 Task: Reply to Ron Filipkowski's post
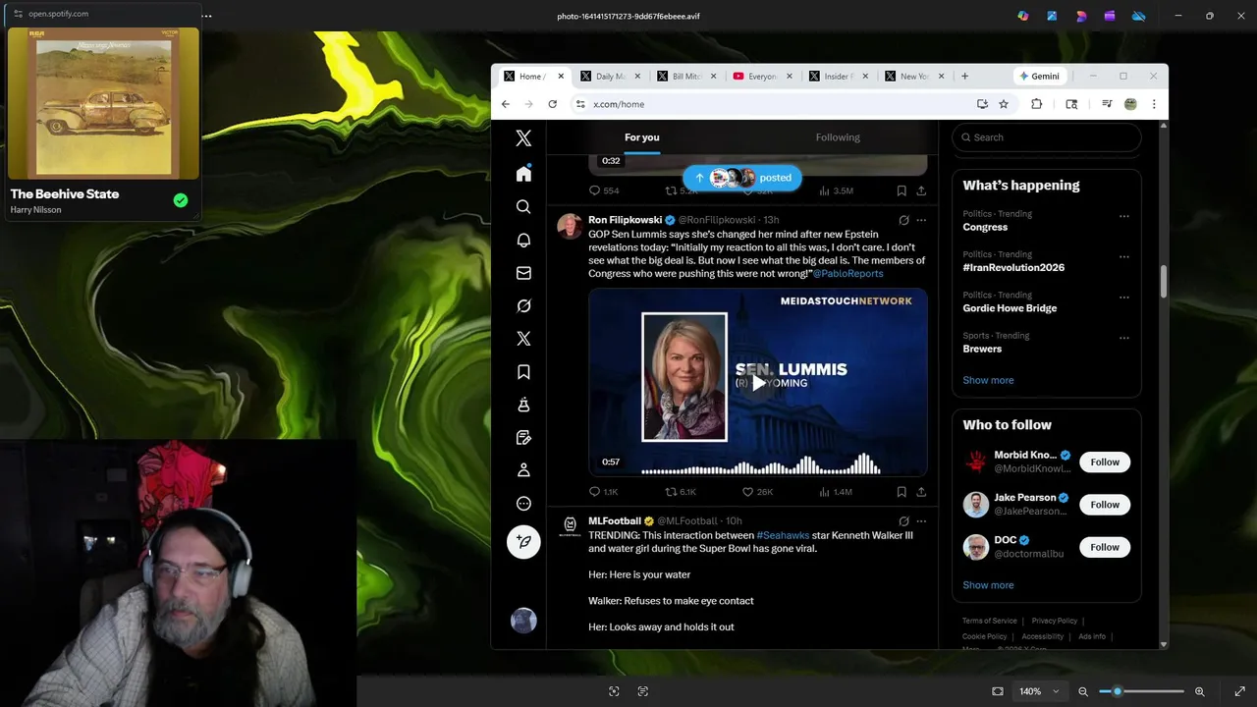tap(603, 492)
